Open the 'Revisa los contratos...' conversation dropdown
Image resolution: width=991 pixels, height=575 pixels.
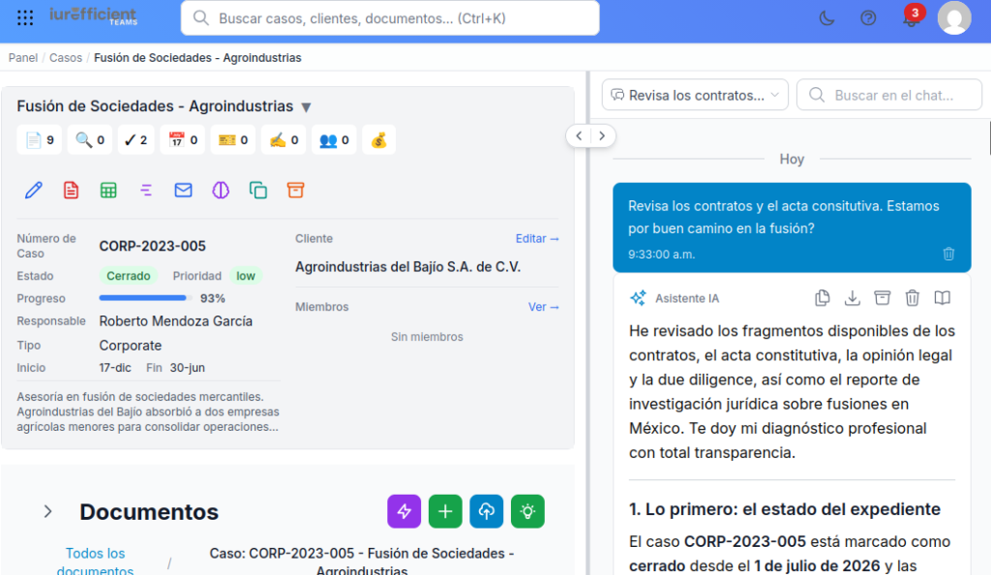point(695,95)
